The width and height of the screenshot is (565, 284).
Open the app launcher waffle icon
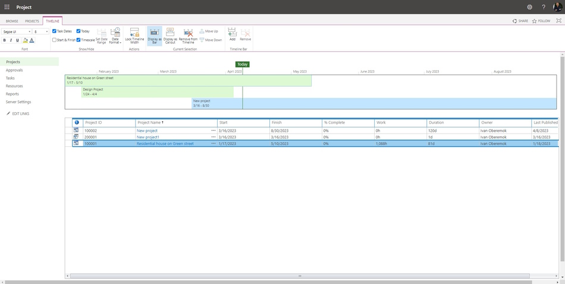coord(7,7)
